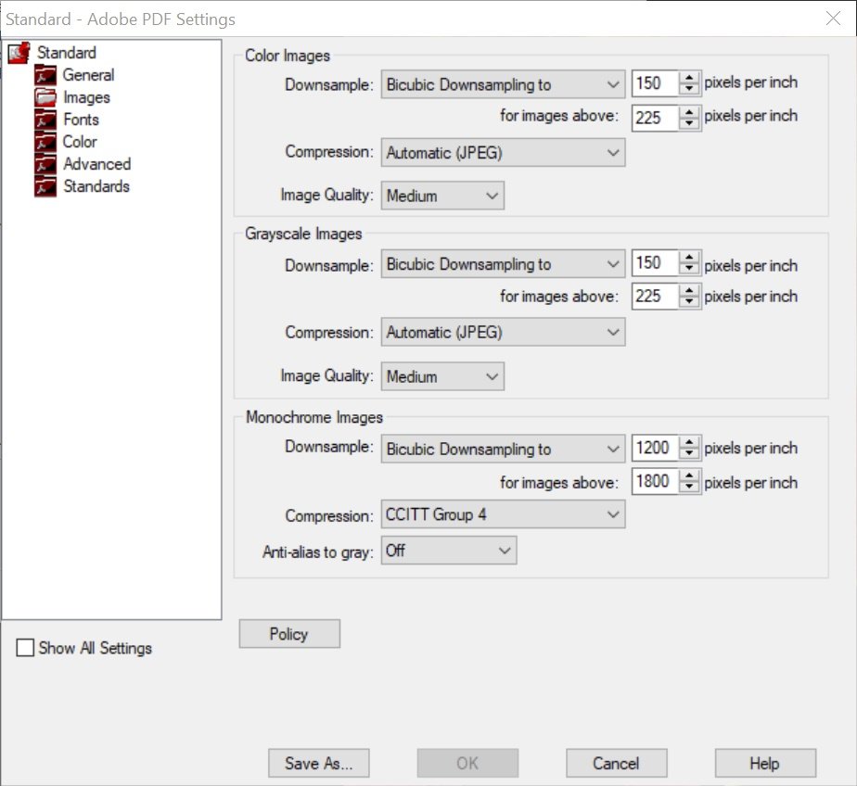Click Grayscale Images 150 ppi field
857x786 pixels.
coord(655,262)
